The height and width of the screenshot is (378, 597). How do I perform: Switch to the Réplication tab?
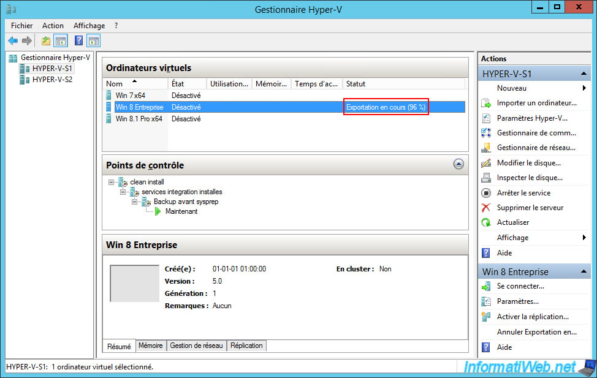click(x=246, y=346)
